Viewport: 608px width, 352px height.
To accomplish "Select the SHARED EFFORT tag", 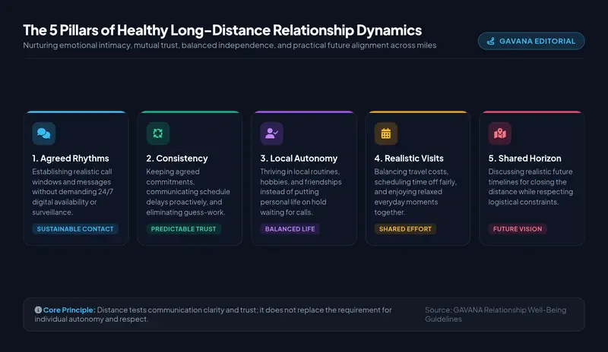I will click(405, 229).
